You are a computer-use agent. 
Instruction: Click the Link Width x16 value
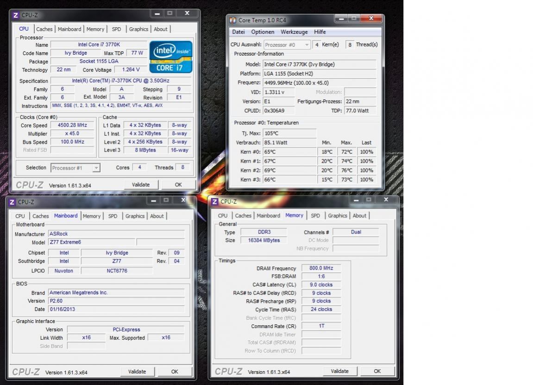(86, 338)
